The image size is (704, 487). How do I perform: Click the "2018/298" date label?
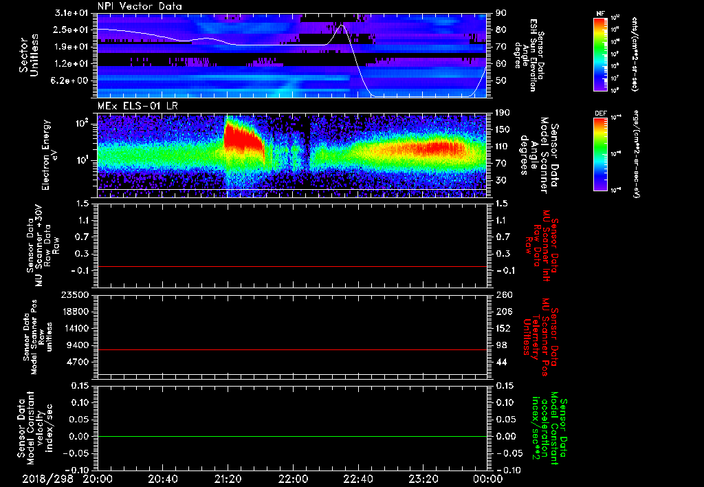coord(48,479)
